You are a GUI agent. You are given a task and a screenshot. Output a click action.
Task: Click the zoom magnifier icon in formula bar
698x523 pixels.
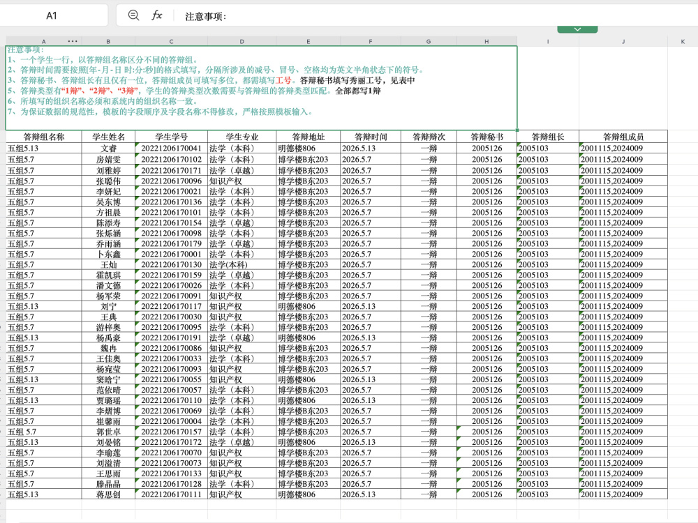133,15
